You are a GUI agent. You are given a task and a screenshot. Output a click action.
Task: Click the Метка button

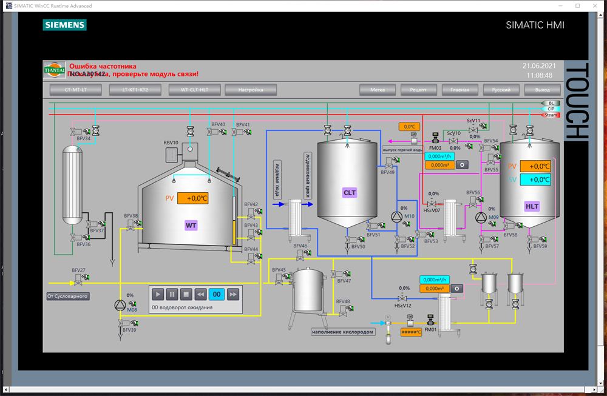click(378, 90)
